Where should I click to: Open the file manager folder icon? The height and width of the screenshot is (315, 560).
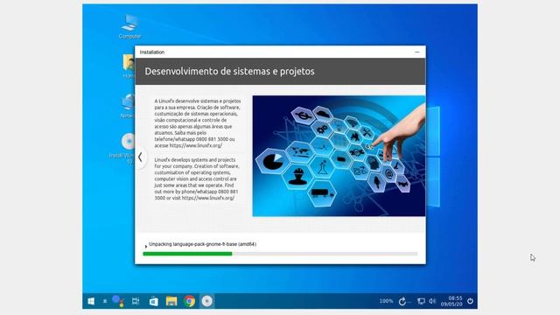point(171,301)
